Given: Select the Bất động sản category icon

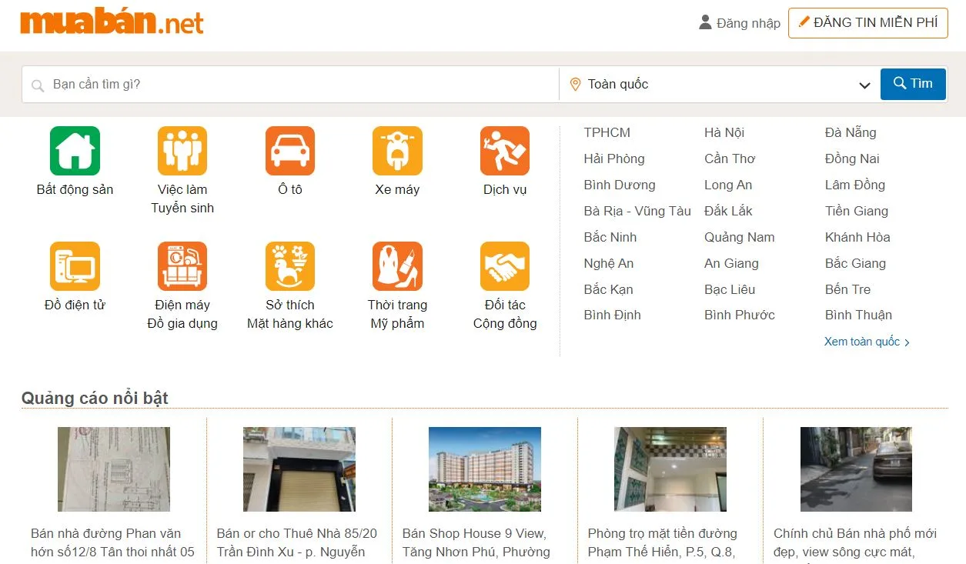Looking at the screenshot, I should (x=75, y=150).
